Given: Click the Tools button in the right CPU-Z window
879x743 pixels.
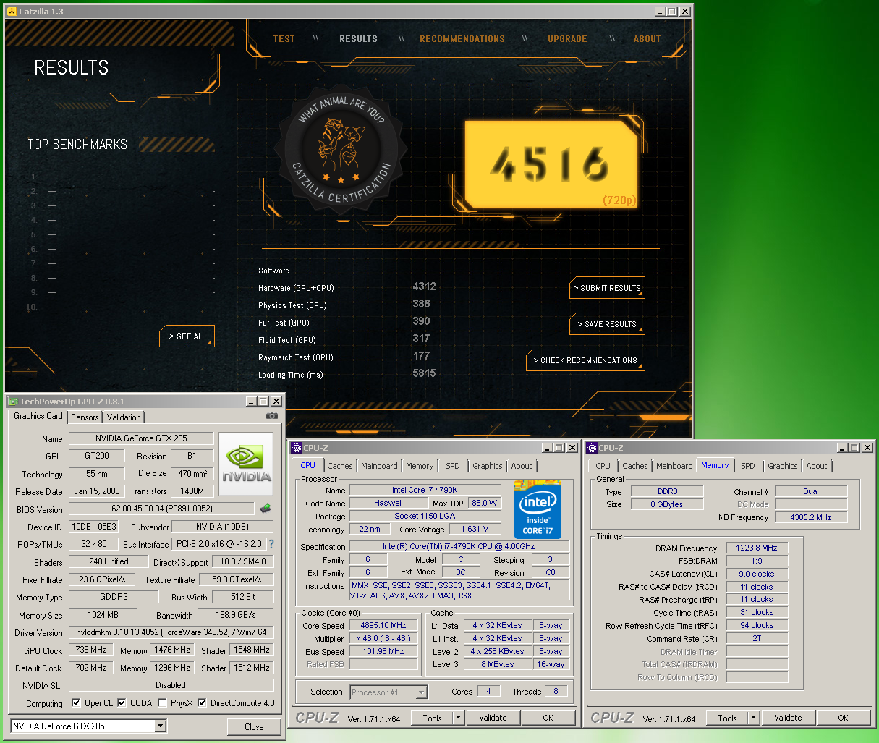Looking at the screenshot, I should coord(727,718).
